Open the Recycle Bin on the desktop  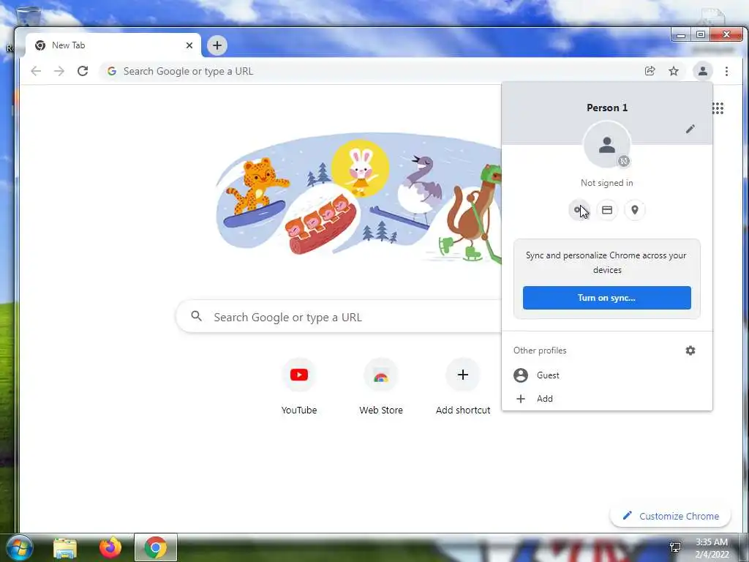click(x=28, y=17)
